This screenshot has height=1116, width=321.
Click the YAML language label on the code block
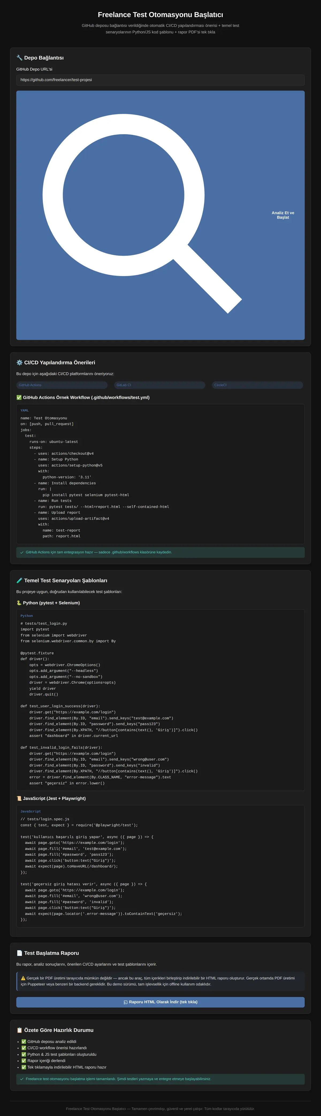click(25, 410)
